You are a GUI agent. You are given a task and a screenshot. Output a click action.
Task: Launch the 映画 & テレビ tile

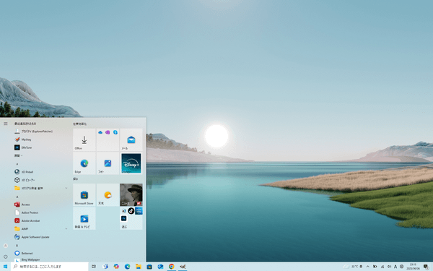(x=84, y=218)
